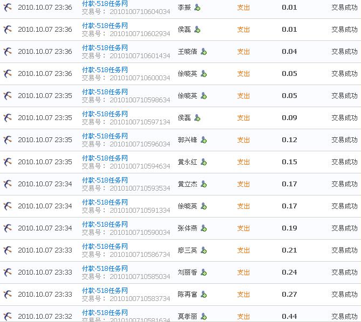361x322 pixels.
Task: Add 张体燕 as contact via icon
Action: click(x=204, y=228)
